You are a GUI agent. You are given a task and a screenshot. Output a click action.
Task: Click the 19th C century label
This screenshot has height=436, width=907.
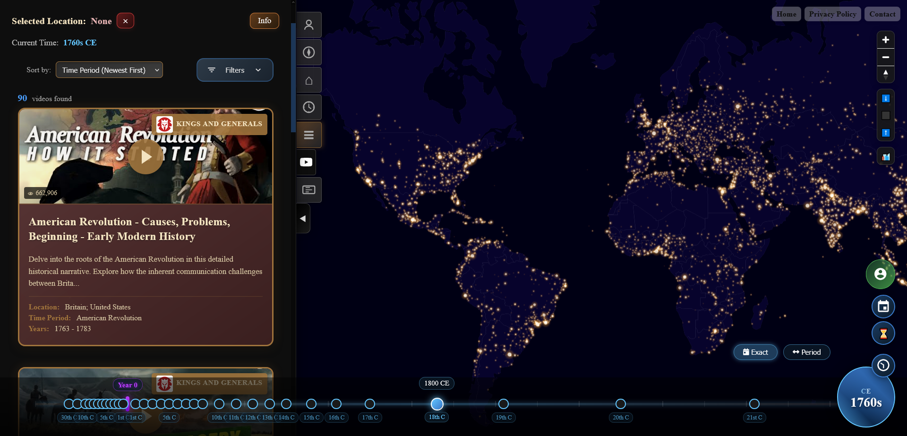(504, 418)
